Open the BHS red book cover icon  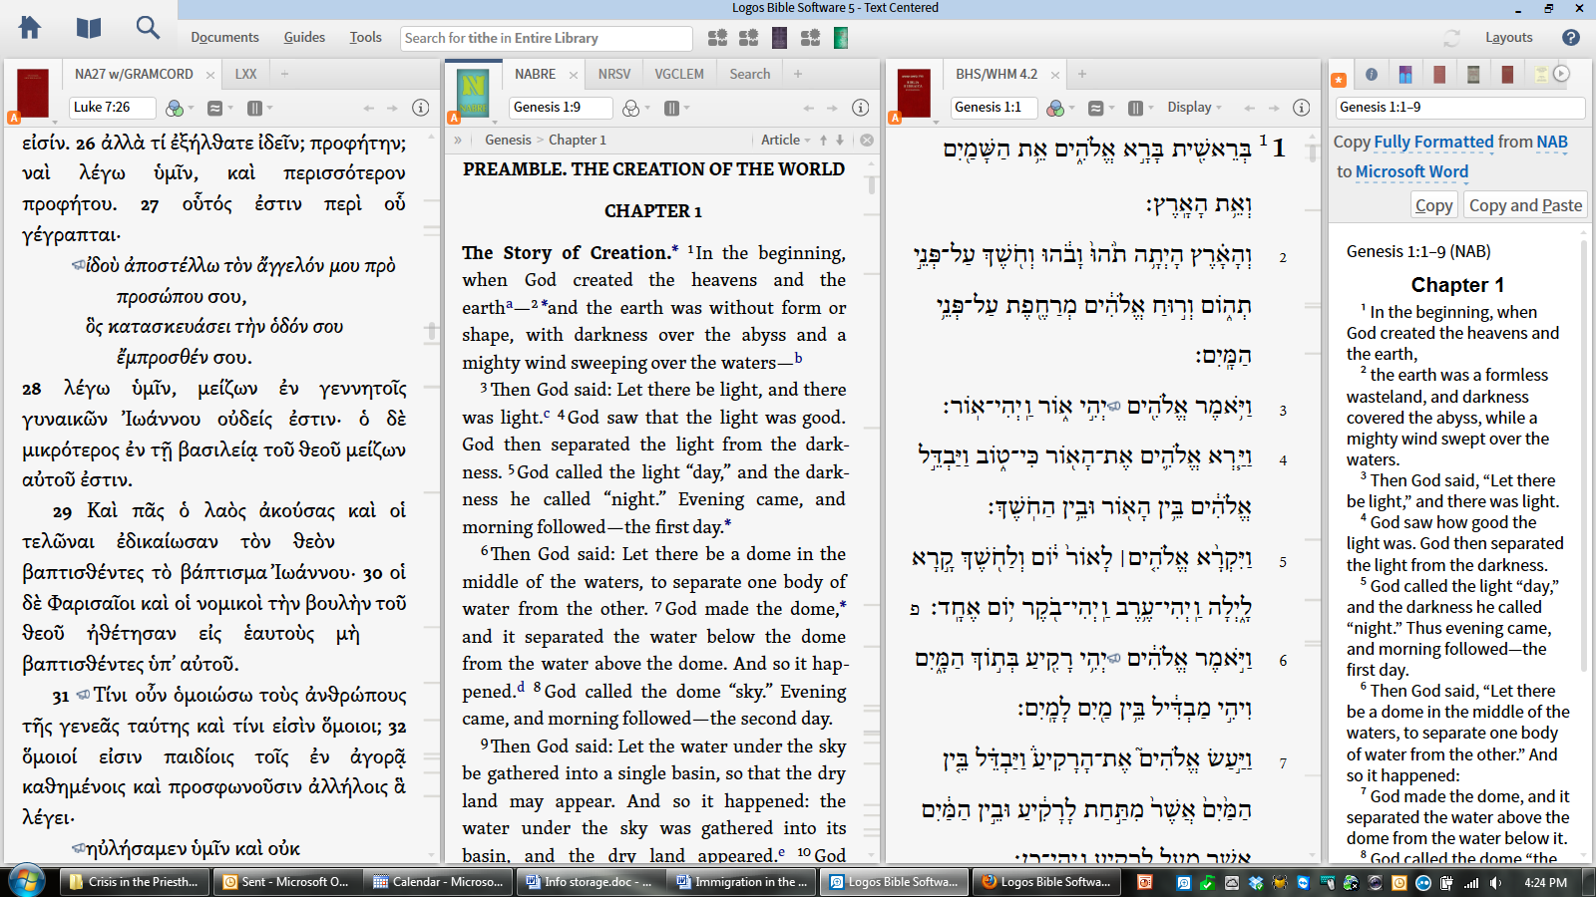914,93
